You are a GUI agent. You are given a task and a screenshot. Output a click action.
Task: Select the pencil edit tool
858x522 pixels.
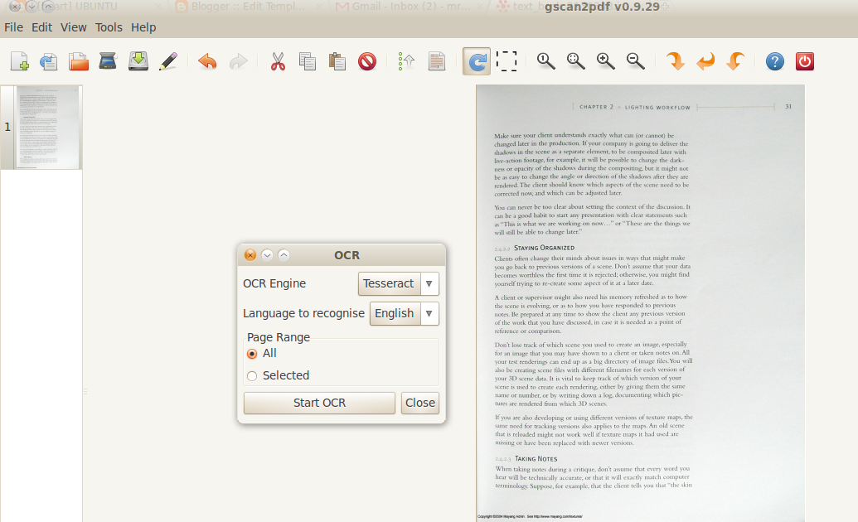168,60
